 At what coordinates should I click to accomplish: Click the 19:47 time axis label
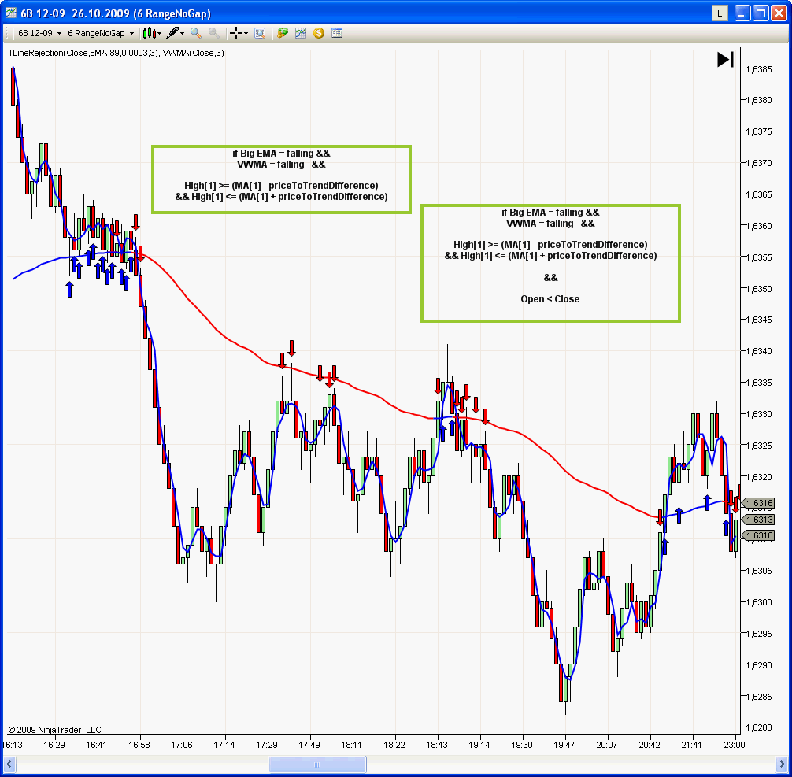point(564,745)
